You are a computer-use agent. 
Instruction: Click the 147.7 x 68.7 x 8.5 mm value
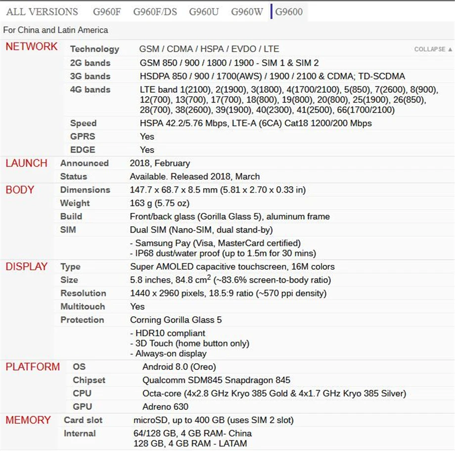(x=218, y=190)
